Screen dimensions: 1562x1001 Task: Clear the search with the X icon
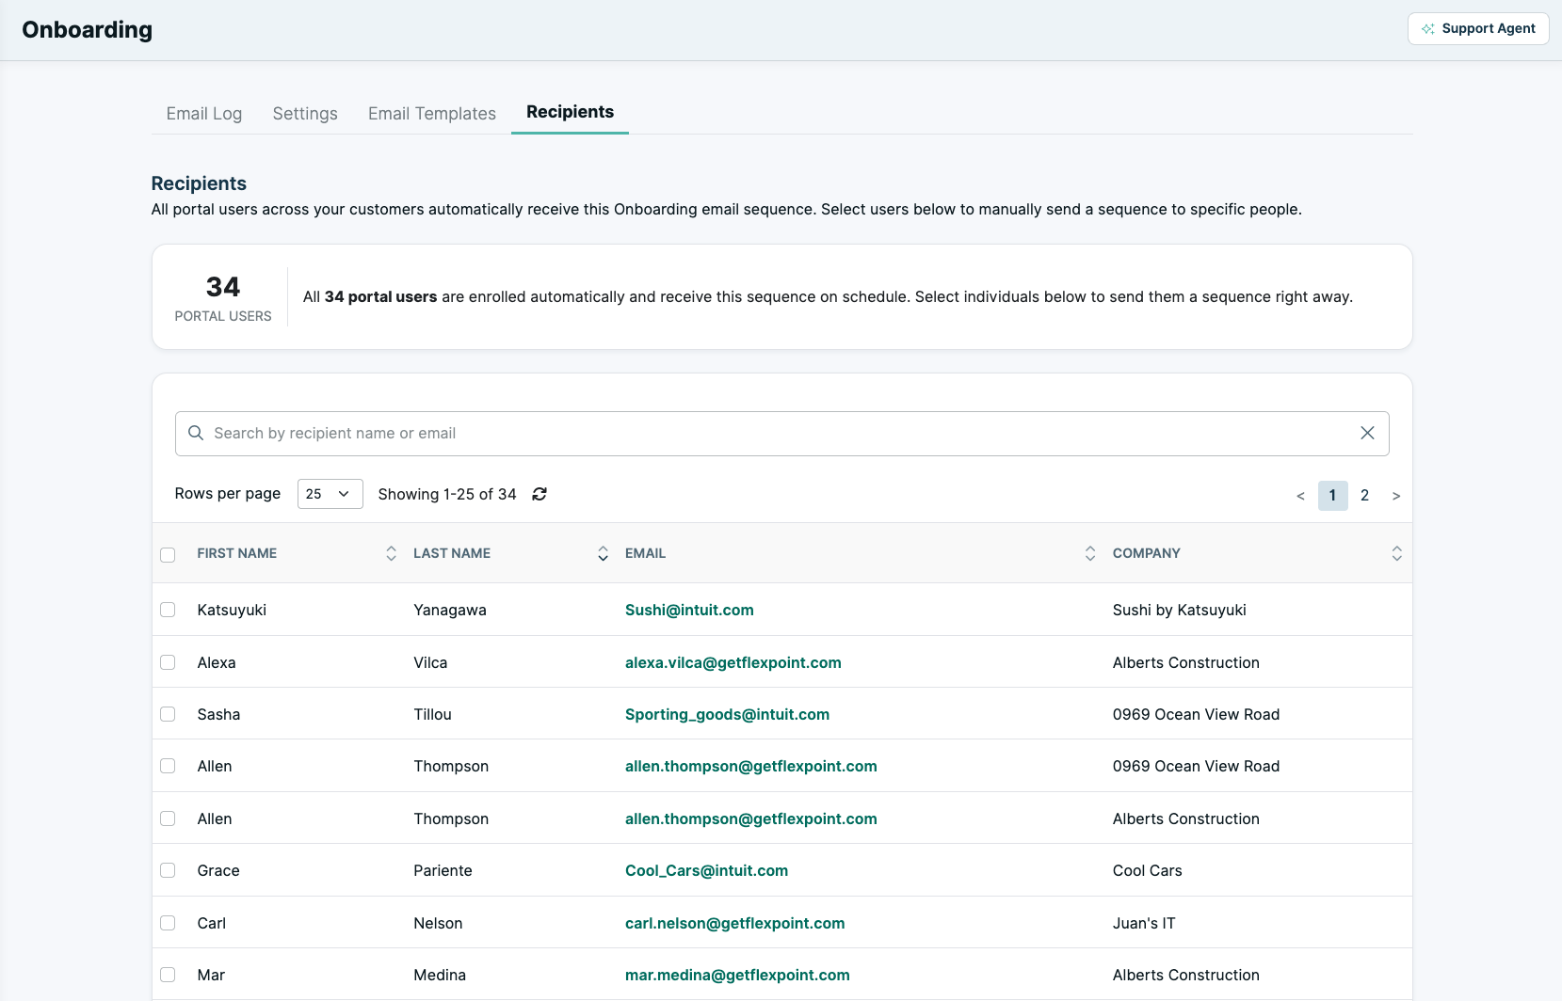[x=1367, y=433]
